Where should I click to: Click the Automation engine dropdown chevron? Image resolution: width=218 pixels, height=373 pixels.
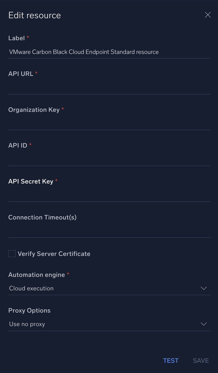click(204, 288)
